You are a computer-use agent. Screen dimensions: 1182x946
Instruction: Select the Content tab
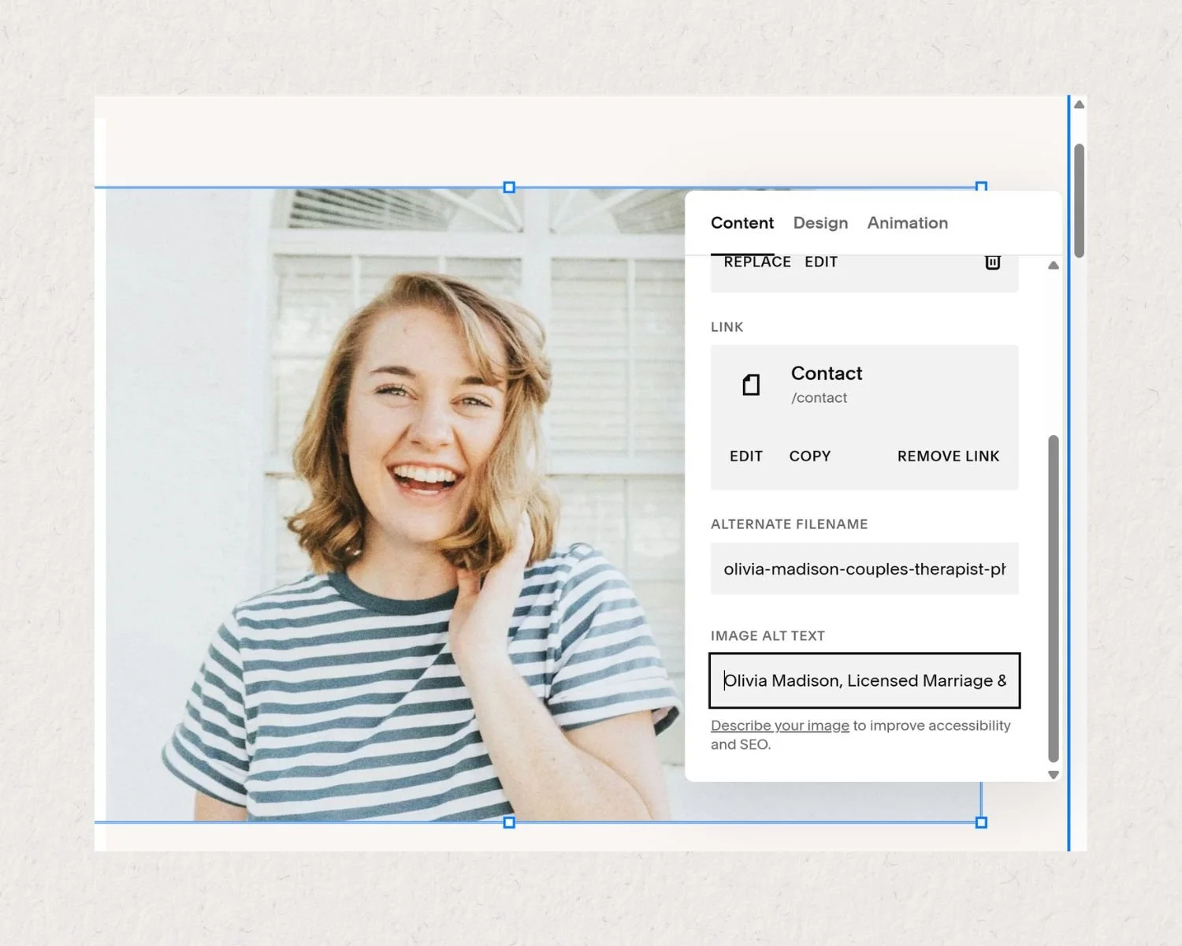pyautogui.click(x=742, y=223)
